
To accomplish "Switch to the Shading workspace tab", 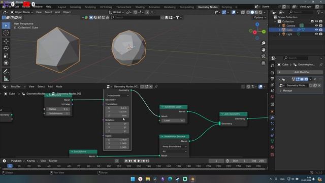I will tap(140, 7).
